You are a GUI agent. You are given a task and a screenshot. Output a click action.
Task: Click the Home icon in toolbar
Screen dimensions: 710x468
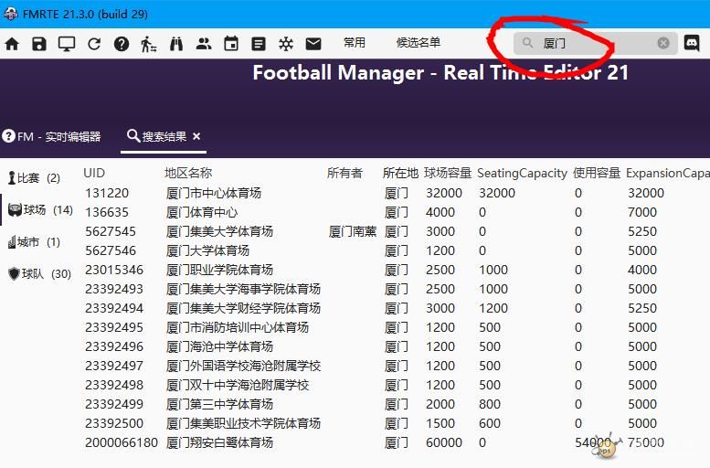pyautogui.click(x=12, y=44)
